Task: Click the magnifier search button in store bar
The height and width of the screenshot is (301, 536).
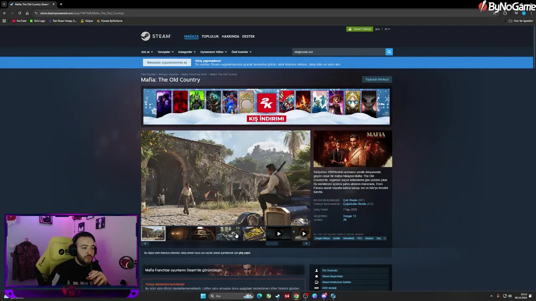Action: pyautogui.click(x=389, y=52)
